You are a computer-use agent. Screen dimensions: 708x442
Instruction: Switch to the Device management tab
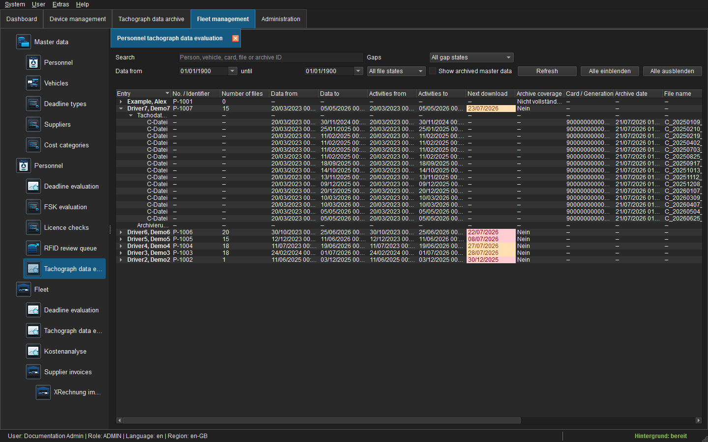coord(78,19)
